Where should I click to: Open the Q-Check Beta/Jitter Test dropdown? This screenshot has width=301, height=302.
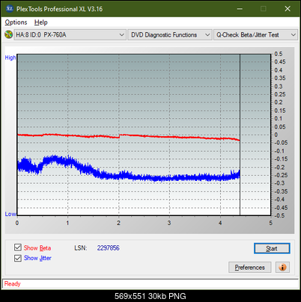[255, 34]
